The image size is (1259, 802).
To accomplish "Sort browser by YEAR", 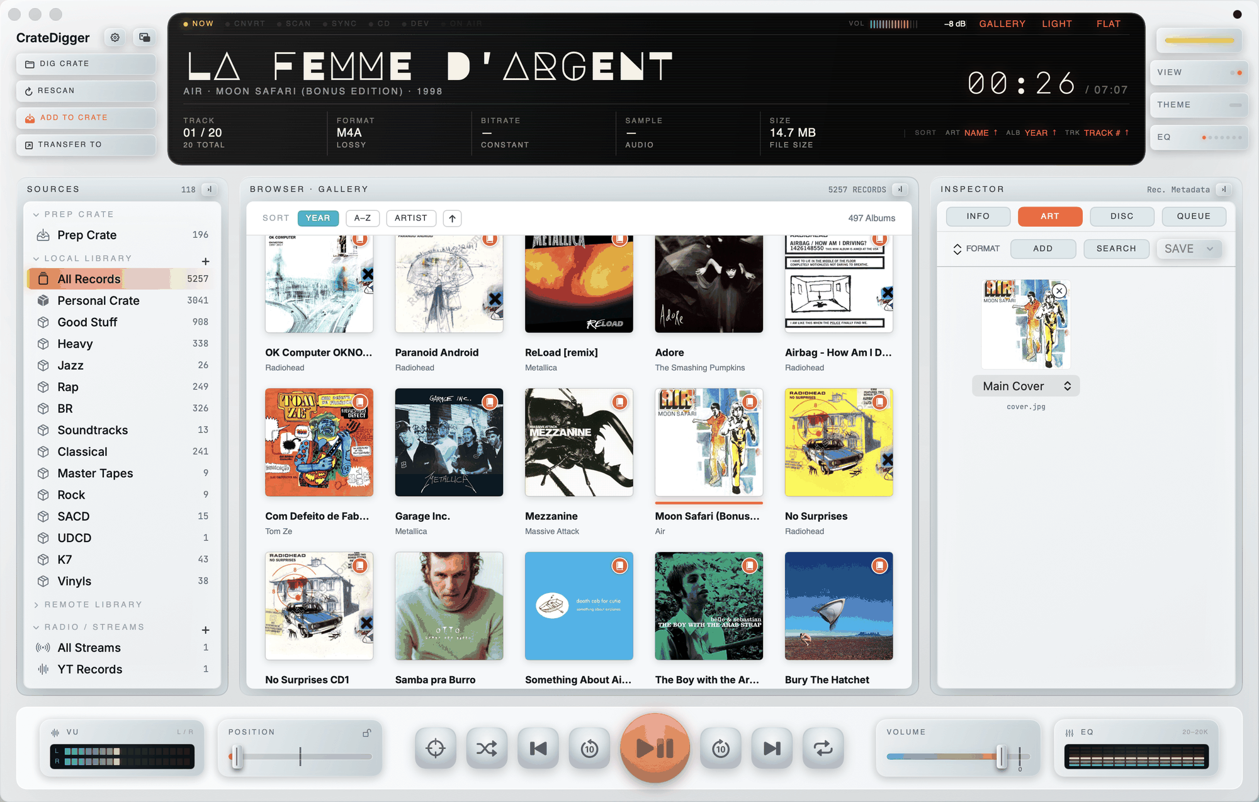I will click(x=318, y=218).
